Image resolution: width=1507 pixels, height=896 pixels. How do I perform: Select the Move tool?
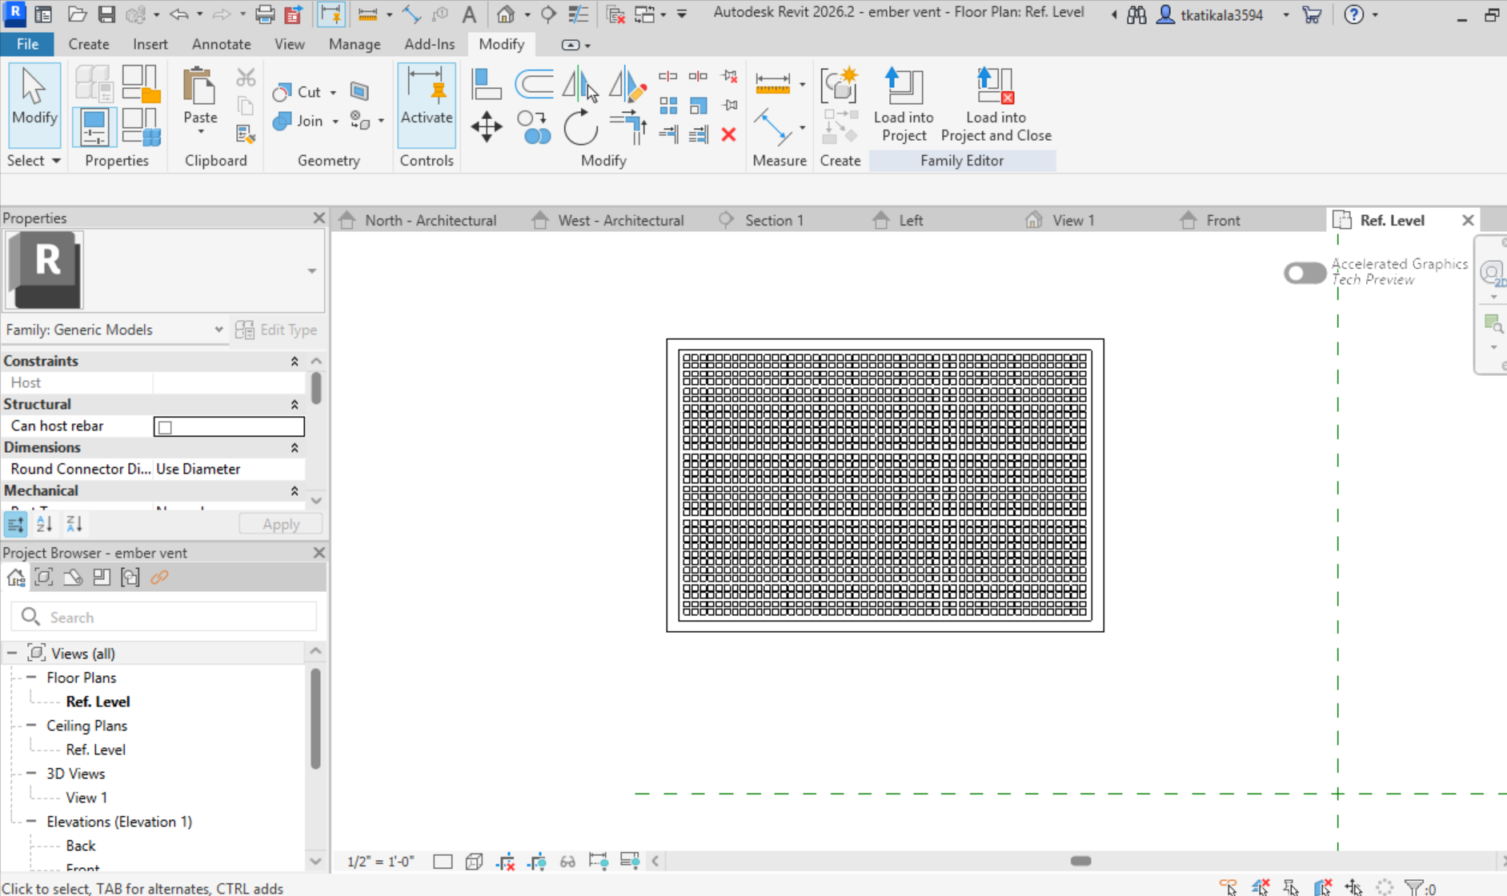pos(486,126)
